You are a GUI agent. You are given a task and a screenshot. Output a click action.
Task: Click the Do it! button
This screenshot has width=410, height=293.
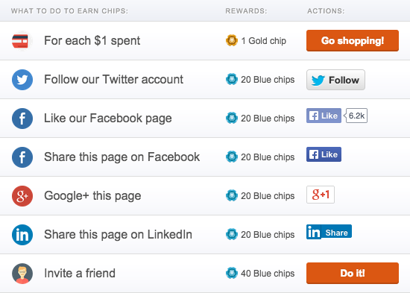pyautogui.click(x=353, y=273)
